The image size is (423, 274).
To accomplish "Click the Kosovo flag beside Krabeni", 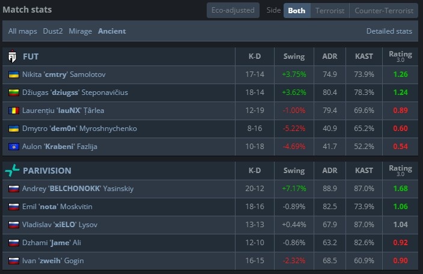I will click(x=13, y=147).
